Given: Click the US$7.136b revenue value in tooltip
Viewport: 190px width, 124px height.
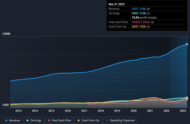Looking at the screenshot, I should [x=139, y=9].
